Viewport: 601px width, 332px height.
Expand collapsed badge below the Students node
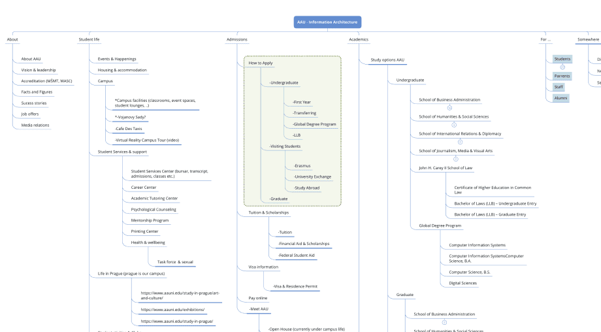click(x=562, y=67)
